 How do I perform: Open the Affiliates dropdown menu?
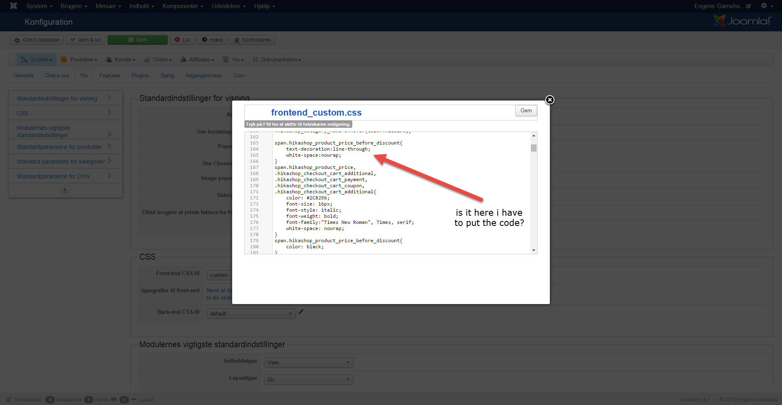197,60
